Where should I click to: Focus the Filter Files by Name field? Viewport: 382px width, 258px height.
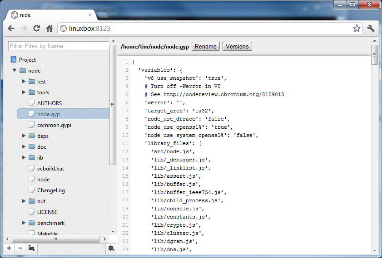pos(59,46)
